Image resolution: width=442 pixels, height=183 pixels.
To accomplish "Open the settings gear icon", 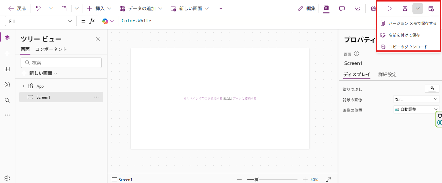I will 7,178.
